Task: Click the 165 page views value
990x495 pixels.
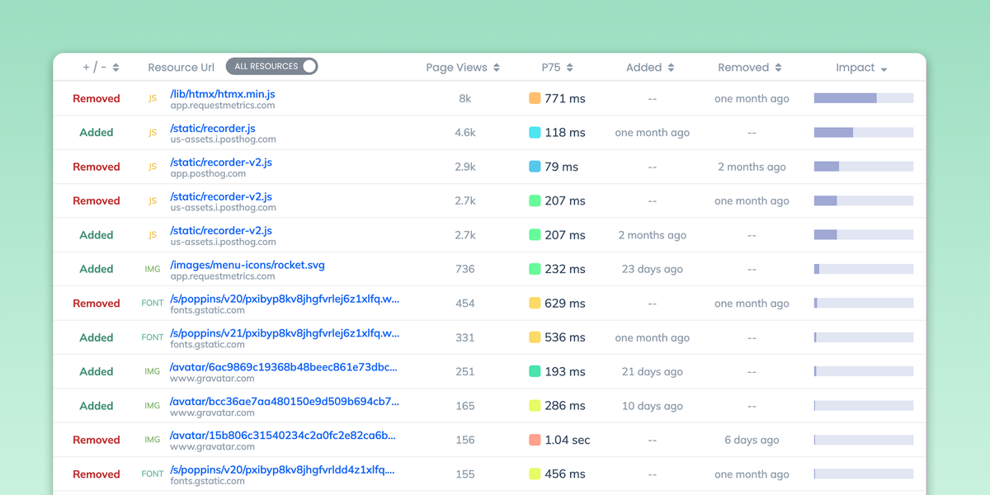Action: coord(465,406)
